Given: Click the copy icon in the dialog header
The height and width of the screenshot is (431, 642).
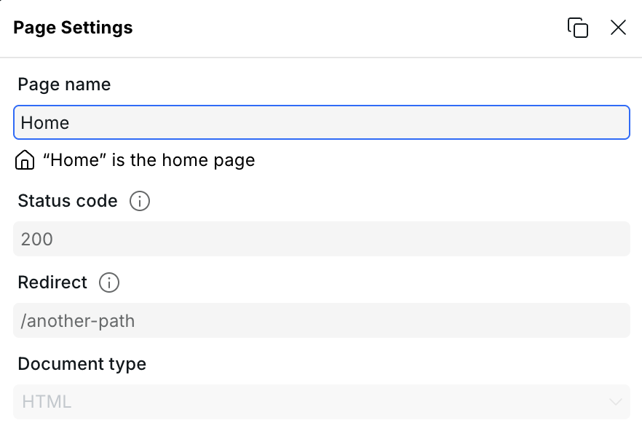Looking at the screenshot, I should click(578, 27).
